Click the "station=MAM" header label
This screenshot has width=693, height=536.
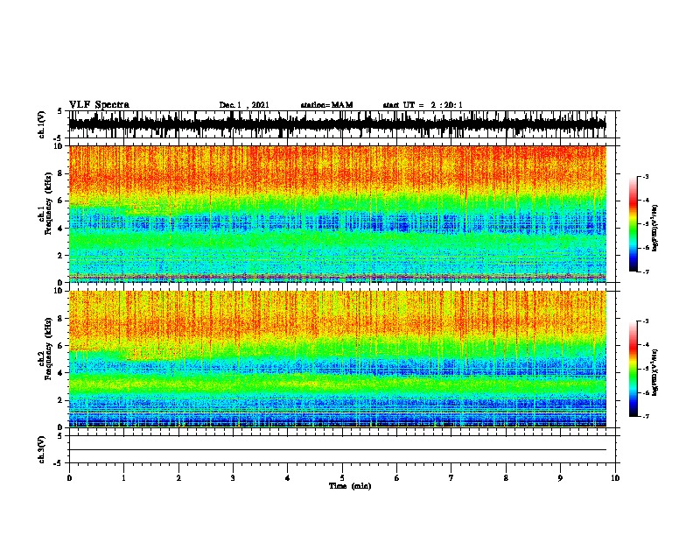(326, 105)
